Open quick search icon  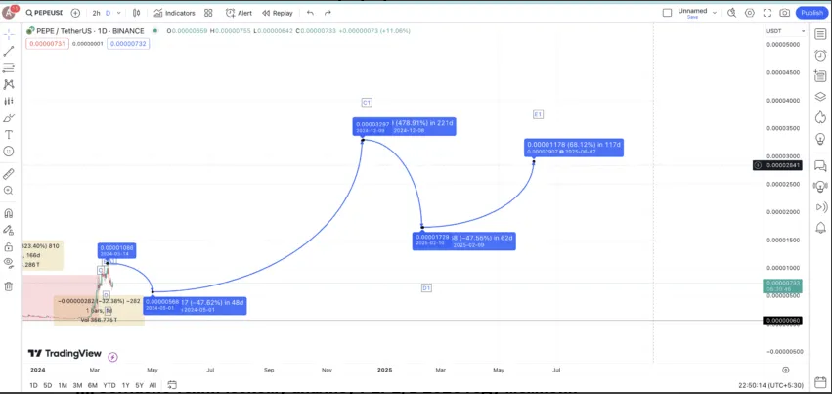coord(731,13)
